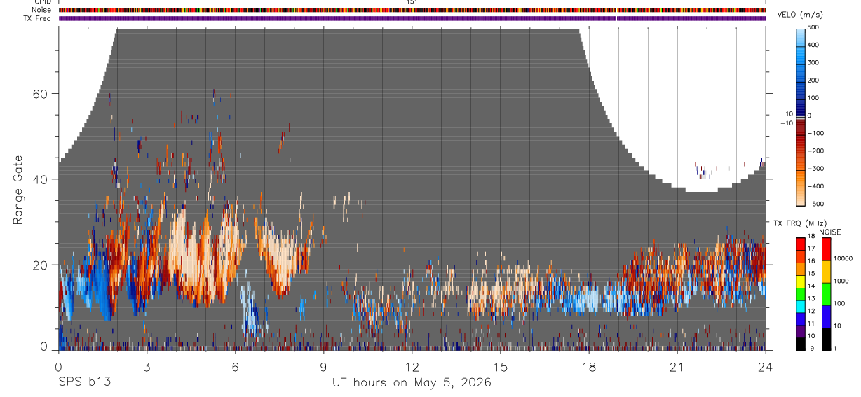The height and width of the screenshot is (397, 861).
Task: Click the "24" hour tick on time axis
Action: (765, 367)
